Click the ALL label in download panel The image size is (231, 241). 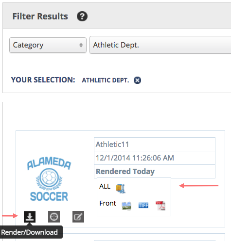(x=105, y=186)
